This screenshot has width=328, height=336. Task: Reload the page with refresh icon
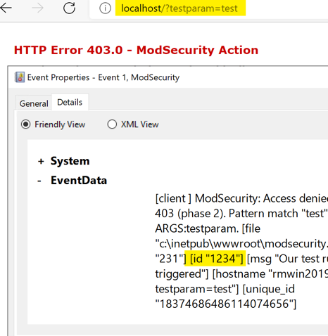tap(69, 8)
